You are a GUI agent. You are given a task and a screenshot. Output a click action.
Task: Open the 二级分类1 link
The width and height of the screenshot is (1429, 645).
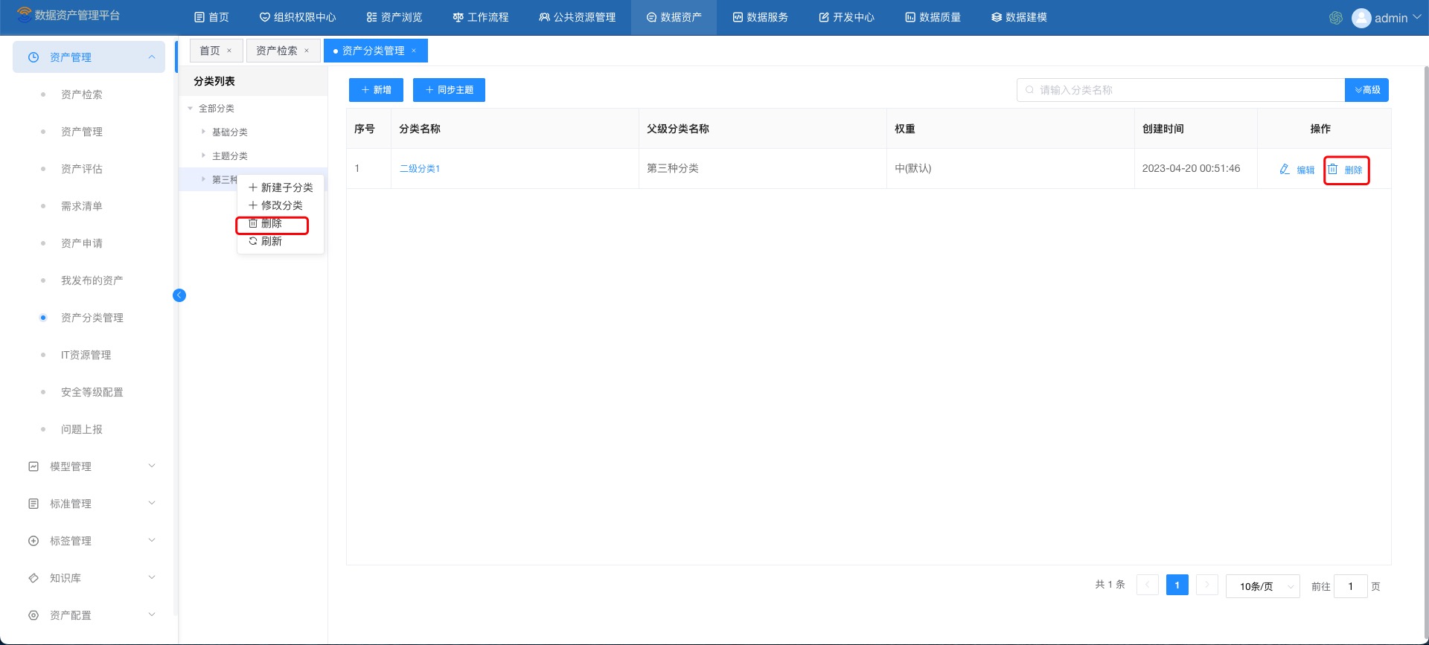[420, 169]
